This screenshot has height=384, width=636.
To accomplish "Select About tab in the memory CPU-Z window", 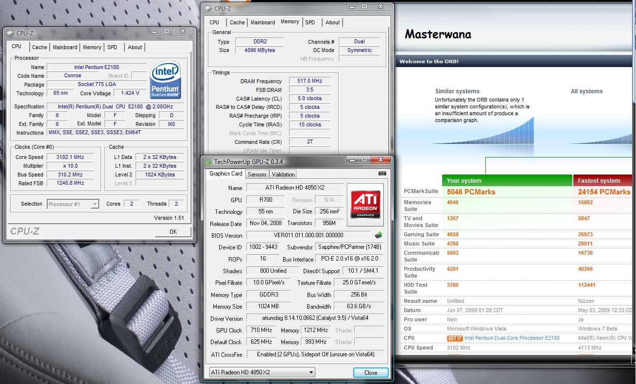I will [x=333, y=22].
